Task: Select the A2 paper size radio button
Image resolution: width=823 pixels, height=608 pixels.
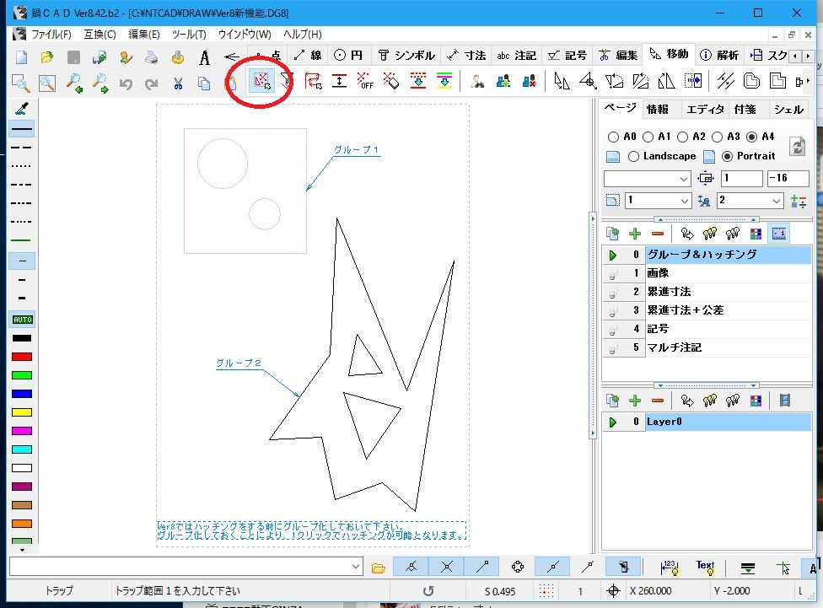Action: coord(682,137)
